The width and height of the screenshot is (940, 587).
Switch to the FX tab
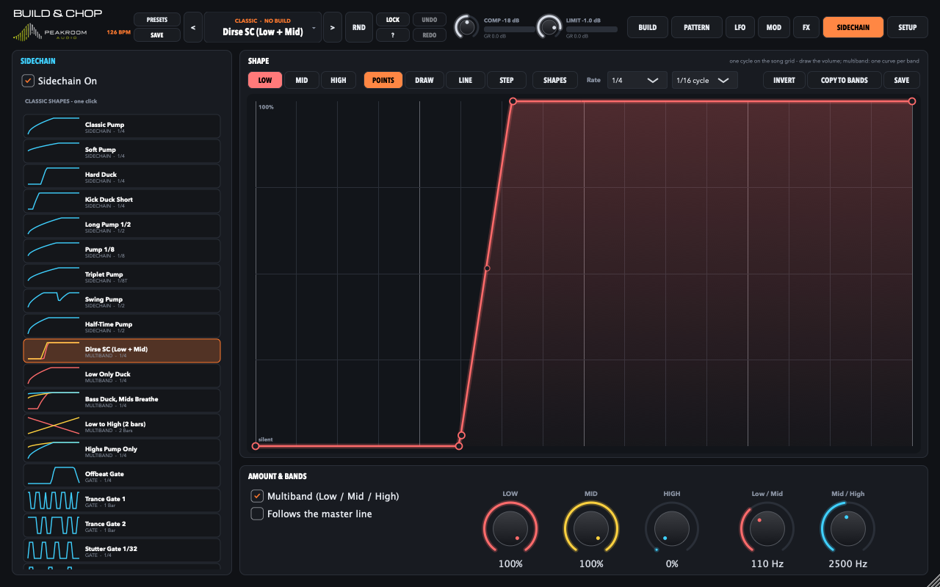coord(806,27)
